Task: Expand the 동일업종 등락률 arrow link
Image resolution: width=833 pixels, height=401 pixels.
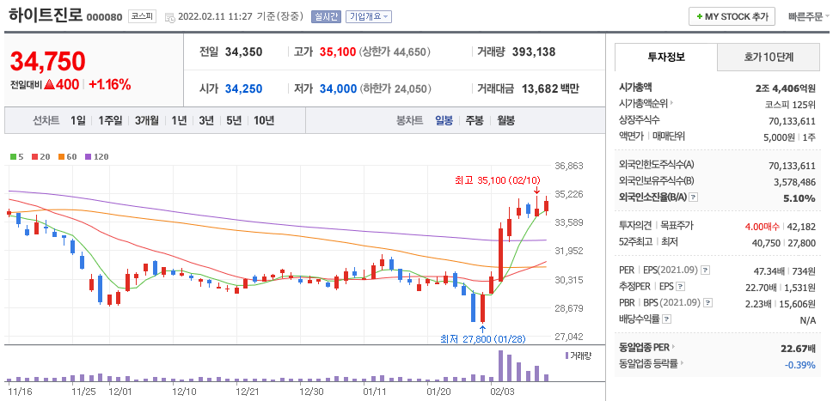Action: point(682,363)
